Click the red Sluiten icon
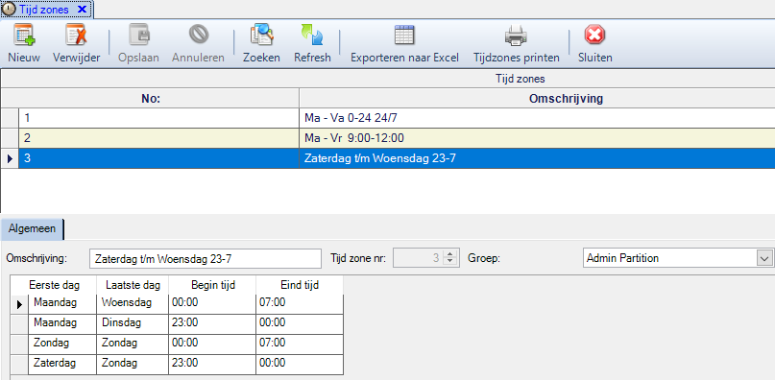 (595, 36)
